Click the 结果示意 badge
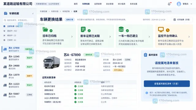The height and width of the screenshot is (110, 196). 70,20
